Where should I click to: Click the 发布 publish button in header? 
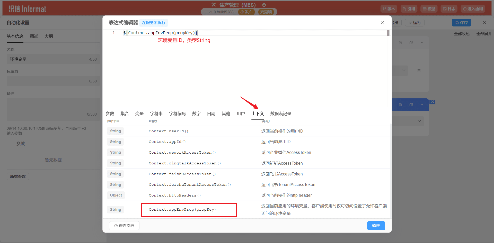[x=246, y=12]
